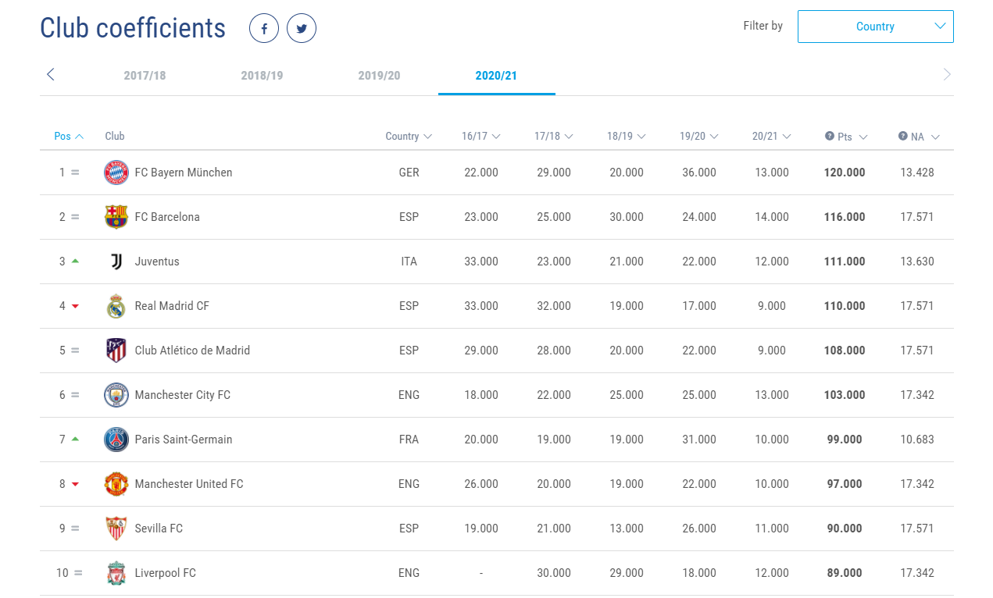Open Club Atlético de Madrid link
This screenshot has width=993, height=598.
pyautogui.click(x=192, y=351)
